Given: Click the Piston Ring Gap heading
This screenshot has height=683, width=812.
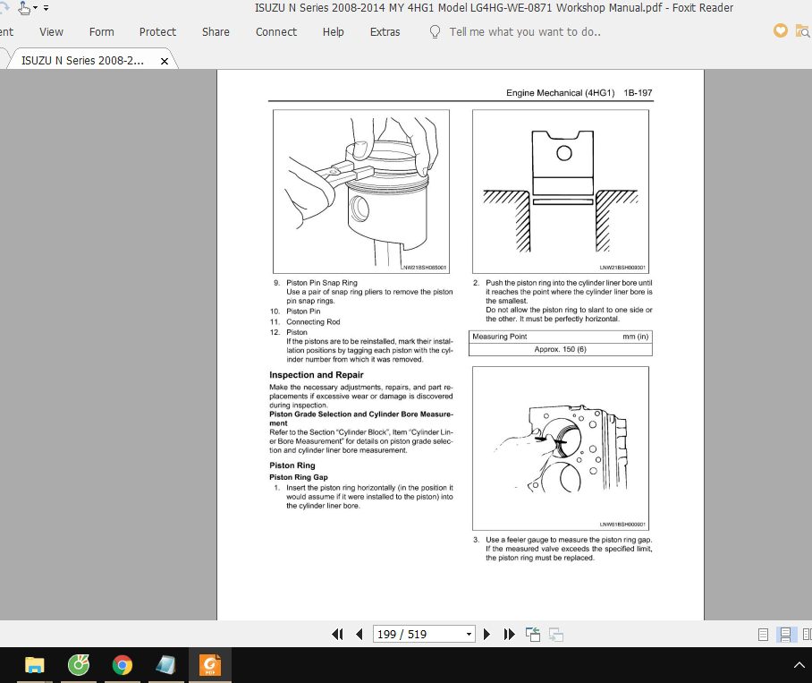Looking at the screenshot, I should [x=299, y=477].
